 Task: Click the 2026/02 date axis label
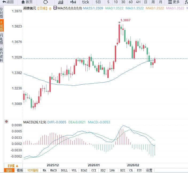click(x=133, y=165)
